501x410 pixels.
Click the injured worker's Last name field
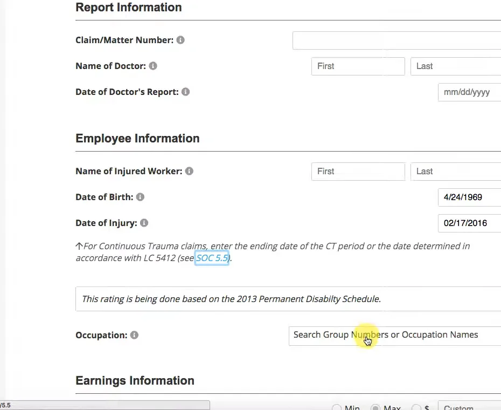[x=456, y=172]
